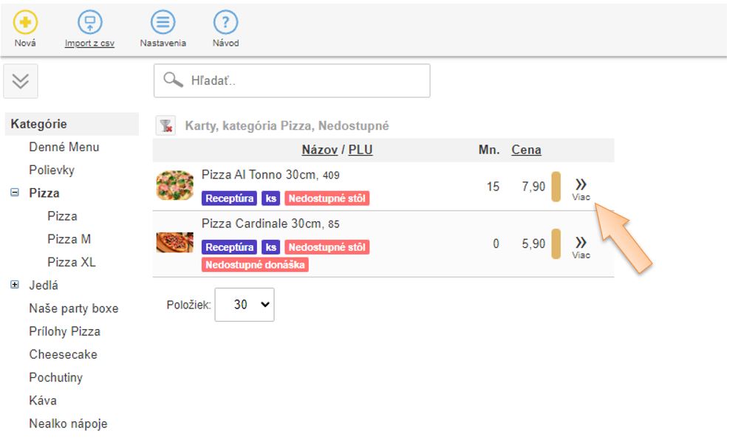
Task: Open Import z csv tool
Action: coord(89,23)
